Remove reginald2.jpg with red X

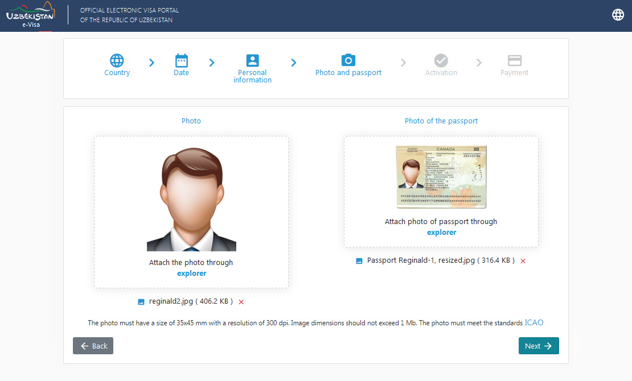[x=241, y=301]
